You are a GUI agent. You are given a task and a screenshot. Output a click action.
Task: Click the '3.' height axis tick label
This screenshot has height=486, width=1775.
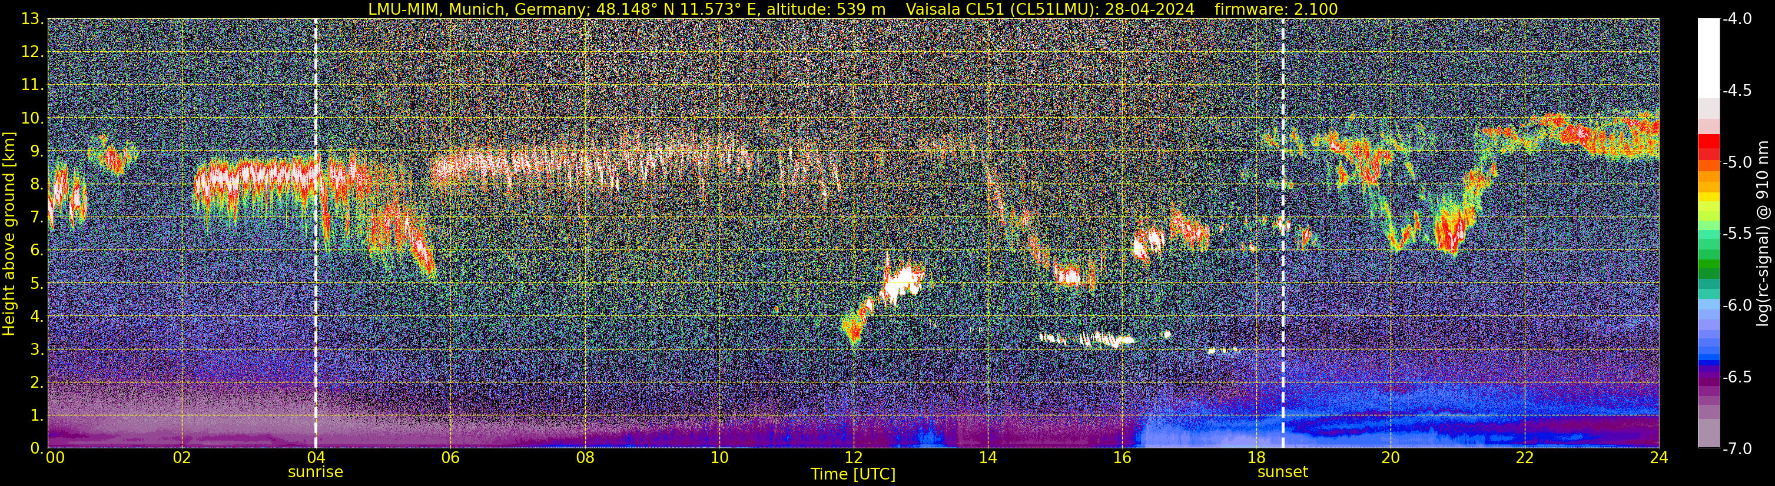tap(37, 349)
